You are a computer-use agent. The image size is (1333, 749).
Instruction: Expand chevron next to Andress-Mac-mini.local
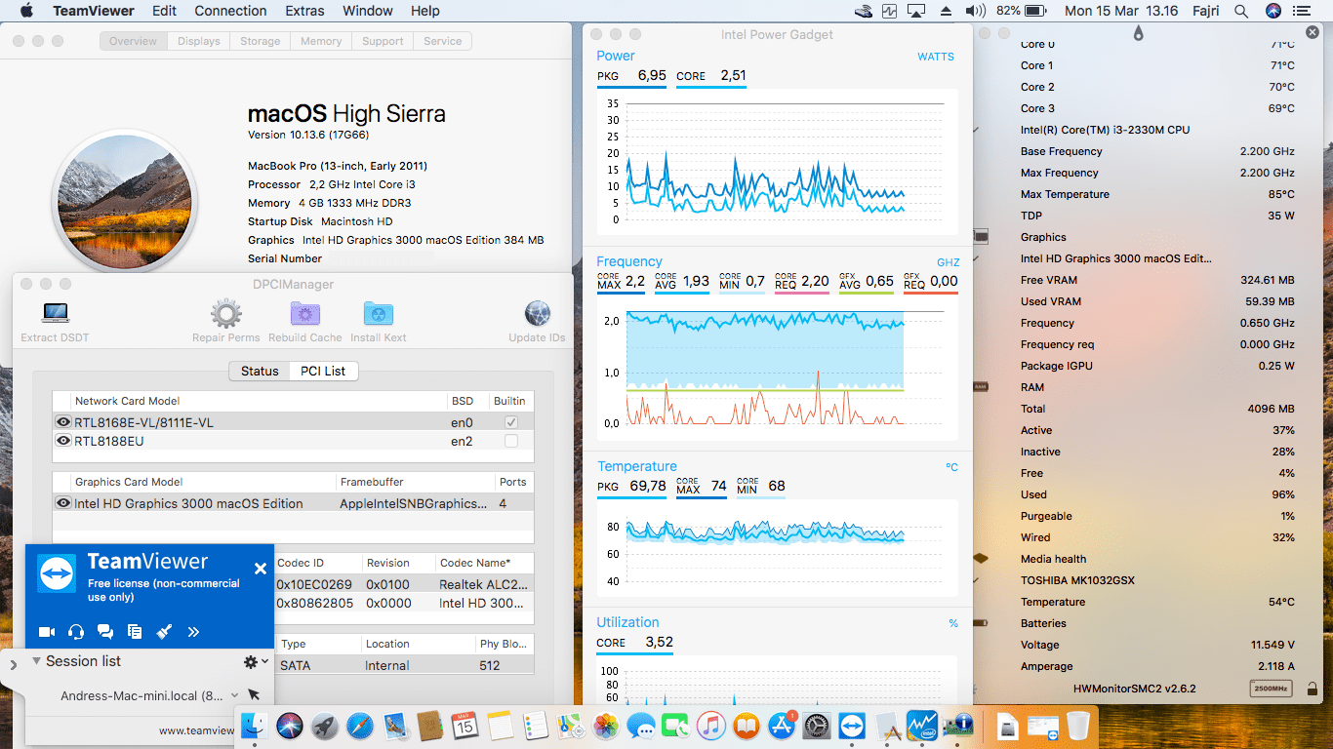tap(234, 695)
